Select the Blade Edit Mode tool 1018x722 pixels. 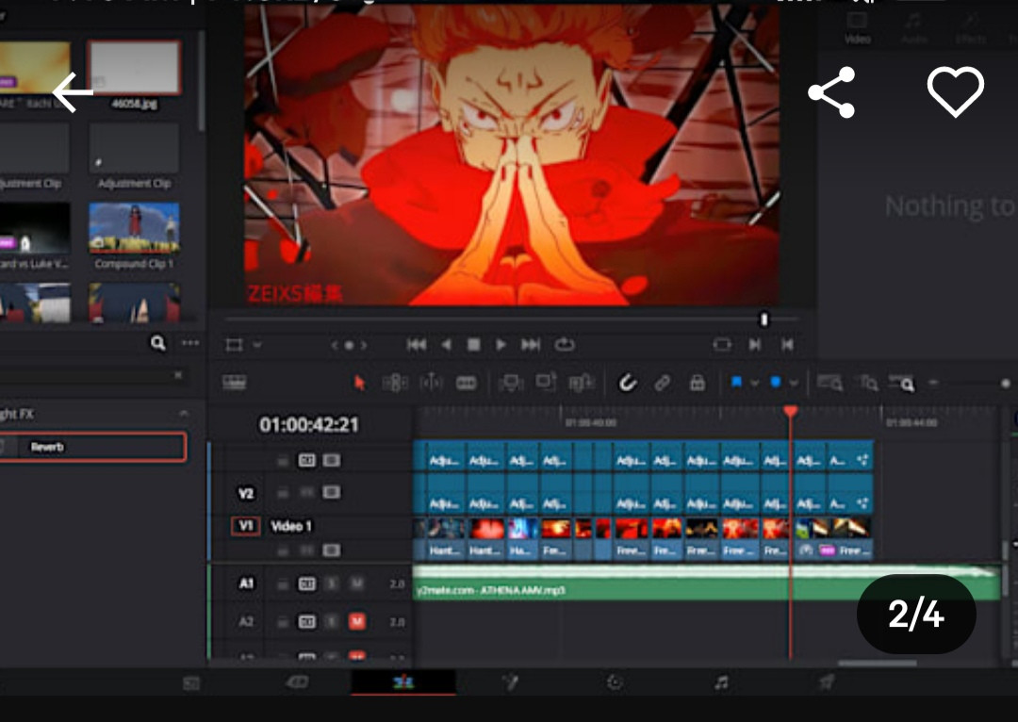click(x=467, y=383)
